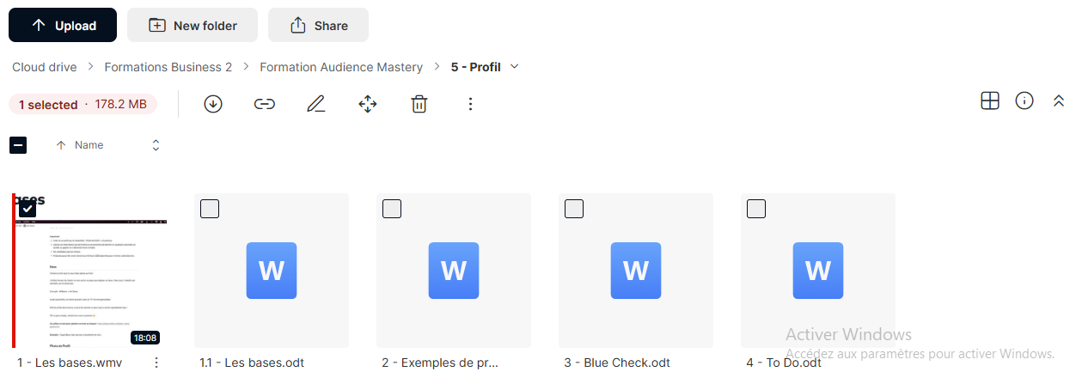1076x384 pixels.
Task: Open the 1 - Les bases.wmv video thumbnail
Action: click(x=89, y=271)
